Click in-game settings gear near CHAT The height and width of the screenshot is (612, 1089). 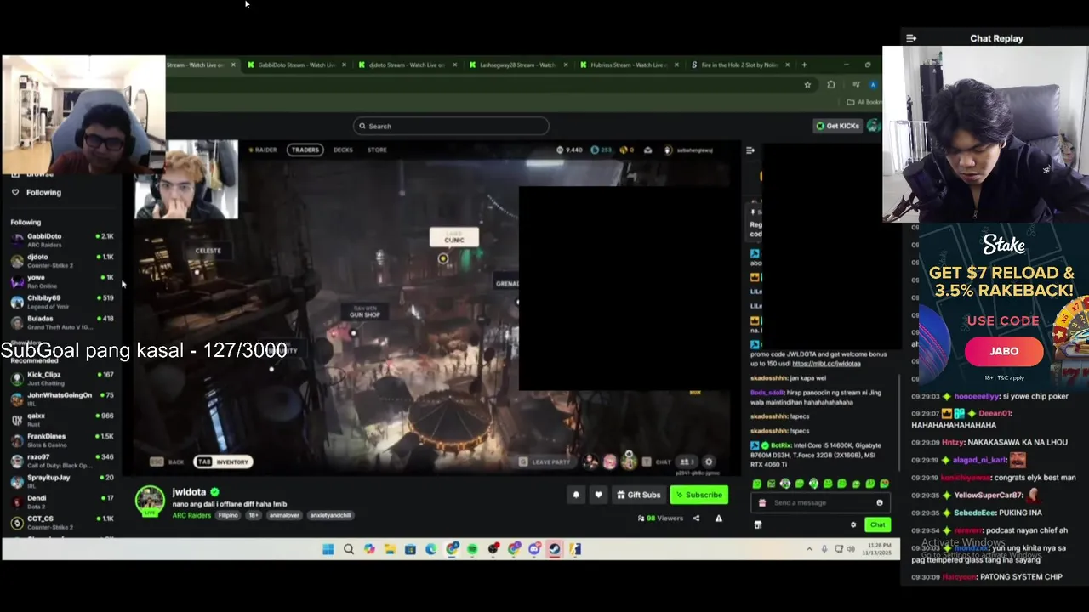pyautogui.click(x=708, y=462)
